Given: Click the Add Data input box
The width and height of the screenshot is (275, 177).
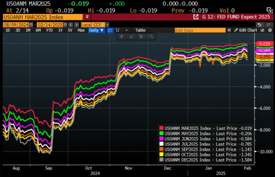Looking at the screenshot, I should 200,30.
